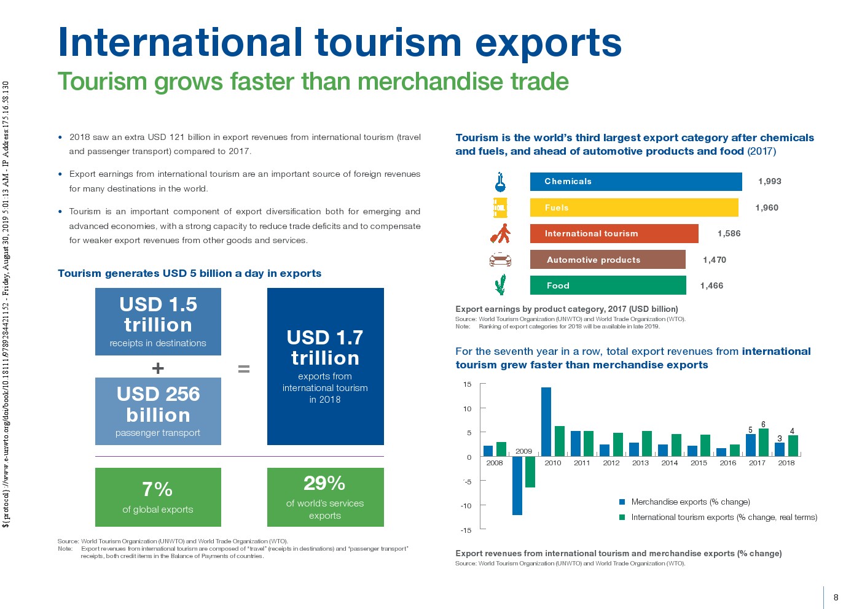Click the chemicals flask icon
862x609 pixels.
[x=500, y=182]
